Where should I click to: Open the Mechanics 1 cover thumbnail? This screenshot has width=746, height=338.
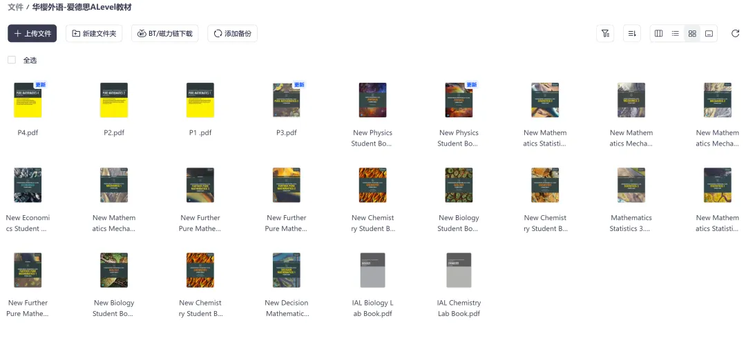click(114, 185)
